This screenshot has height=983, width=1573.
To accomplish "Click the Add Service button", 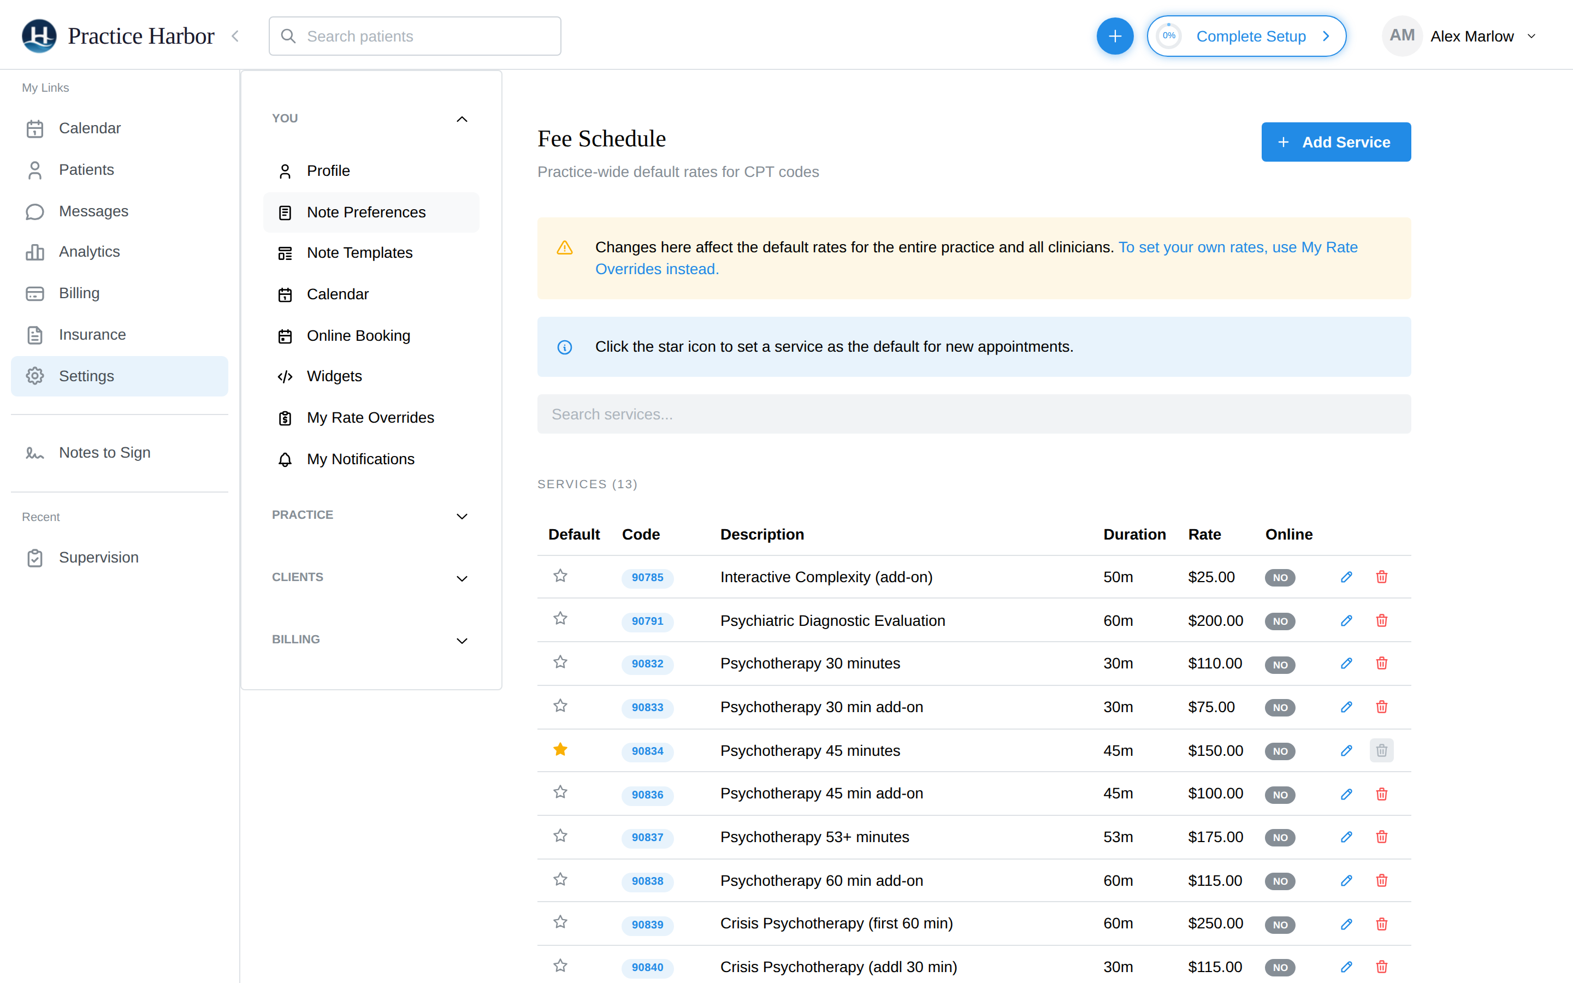I will (x=1336, y=142).
